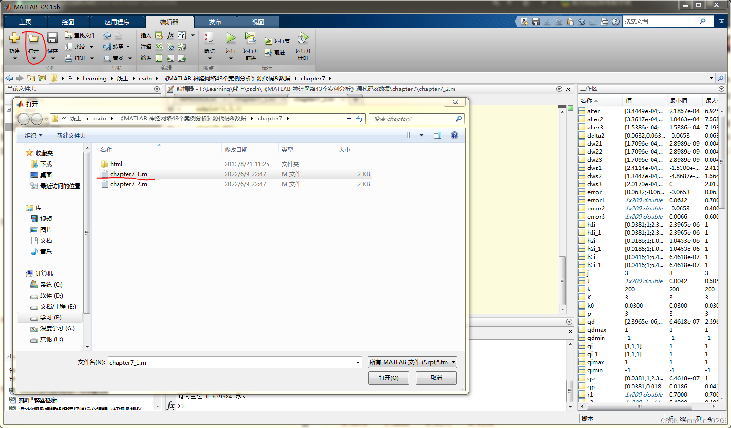Click the help question mark in quick access toolbar
Viewport: 731px width, 428px height.
click(616, 21)
